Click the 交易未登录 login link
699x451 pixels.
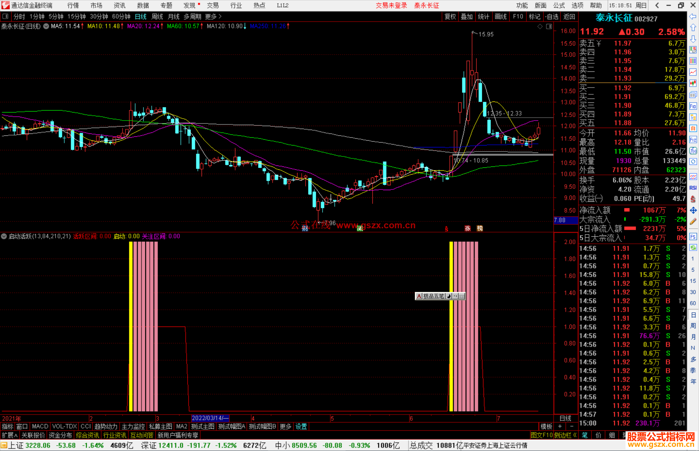coord(391,5)
